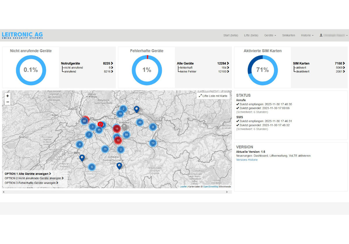The width and height of the screenshot is (349, 244).
Task: Open the map cluster labeled 3
Action: (92, 127)
